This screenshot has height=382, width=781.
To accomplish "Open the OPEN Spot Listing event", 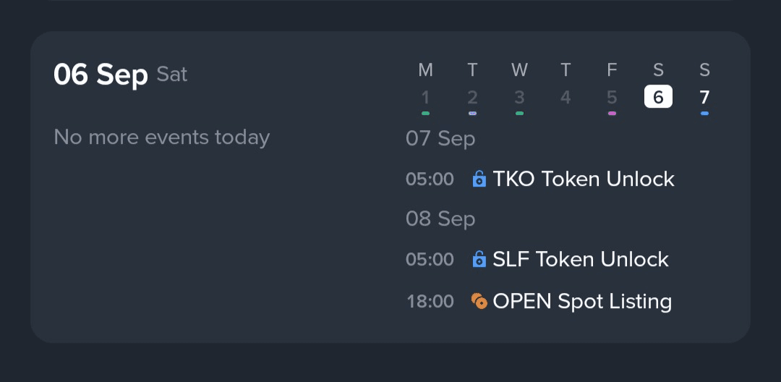I will [582, 301].
